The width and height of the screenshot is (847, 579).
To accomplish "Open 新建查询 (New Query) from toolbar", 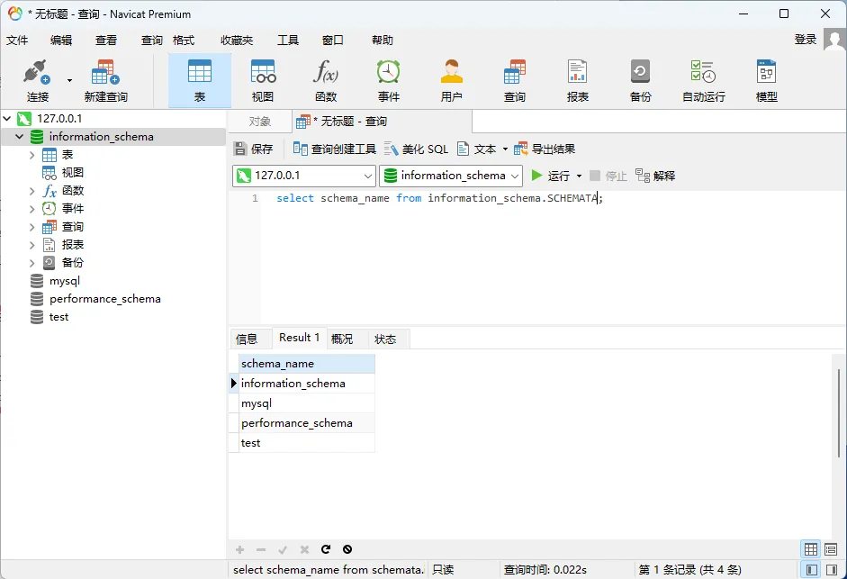I will click(105, 79).
